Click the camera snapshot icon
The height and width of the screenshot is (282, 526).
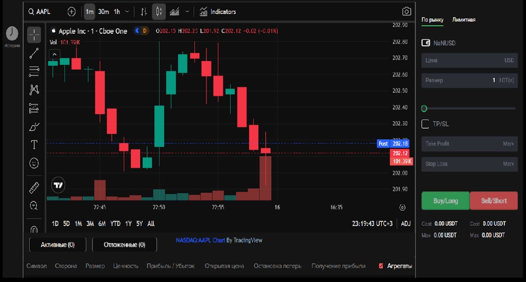coord(406,12)
